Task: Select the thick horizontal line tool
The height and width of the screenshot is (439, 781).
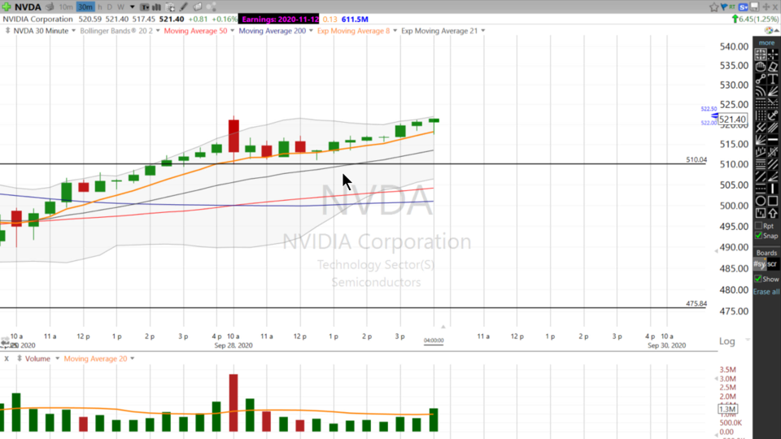Action: tap(773, 140)
